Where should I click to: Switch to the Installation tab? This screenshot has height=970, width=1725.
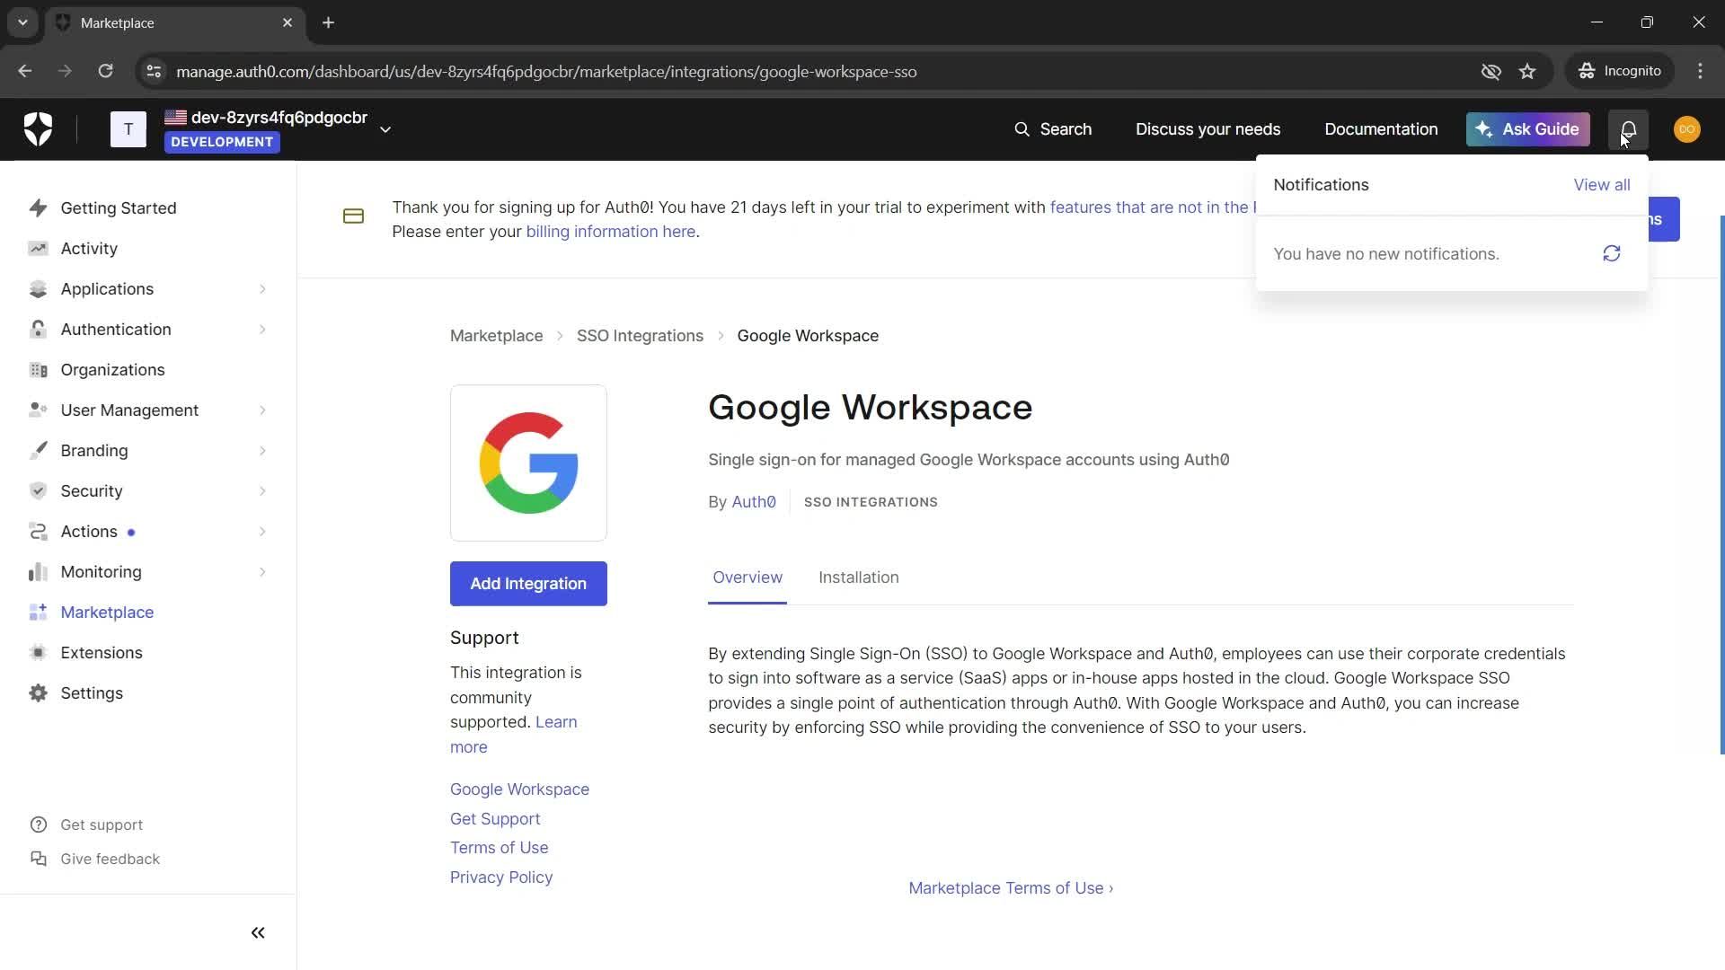click(x=858, y=578)
